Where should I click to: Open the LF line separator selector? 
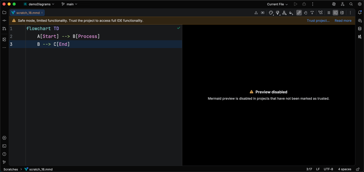[318, 169]
